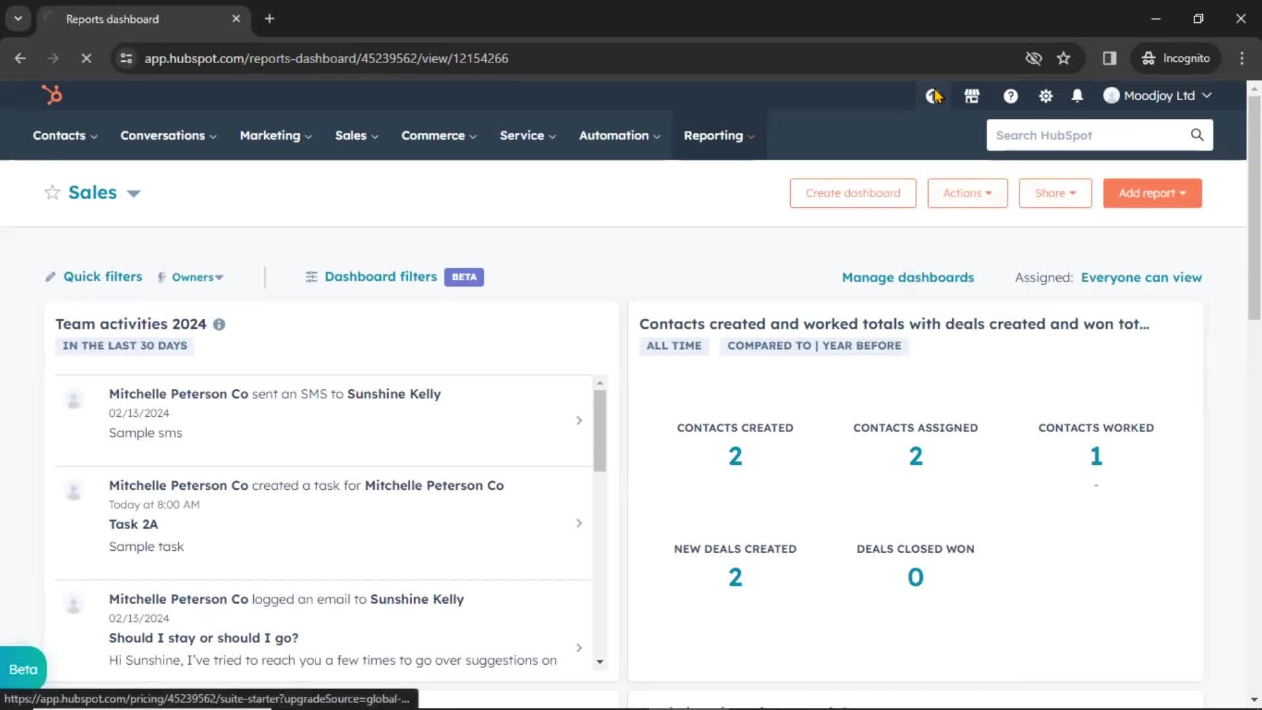Close the Reports dashboard tab

click(x=236, y=18)
